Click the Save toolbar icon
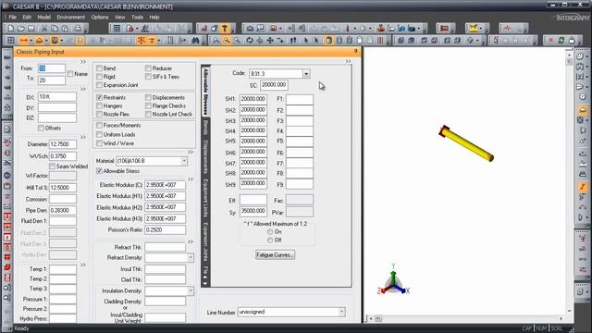The width and height of the screenshot is (592, 333). (31, 29)
